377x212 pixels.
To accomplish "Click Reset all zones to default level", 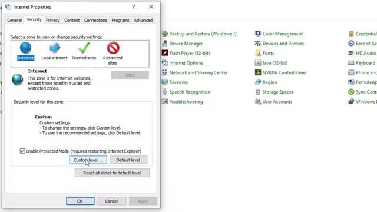I will [112, 173].
